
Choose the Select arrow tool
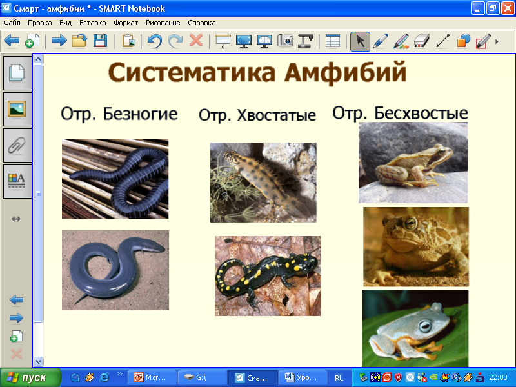(360, 41)
